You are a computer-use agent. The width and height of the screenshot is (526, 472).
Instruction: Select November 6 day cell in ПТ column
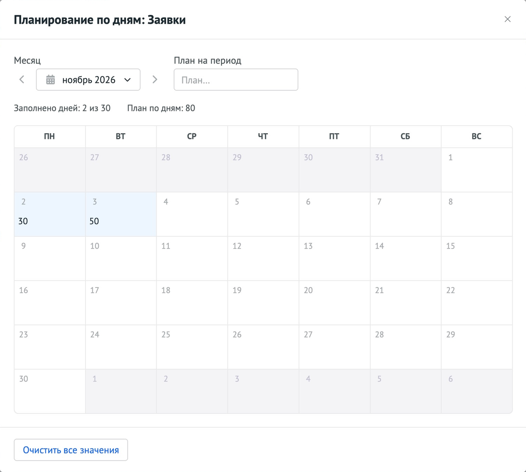tap(334, 214)
